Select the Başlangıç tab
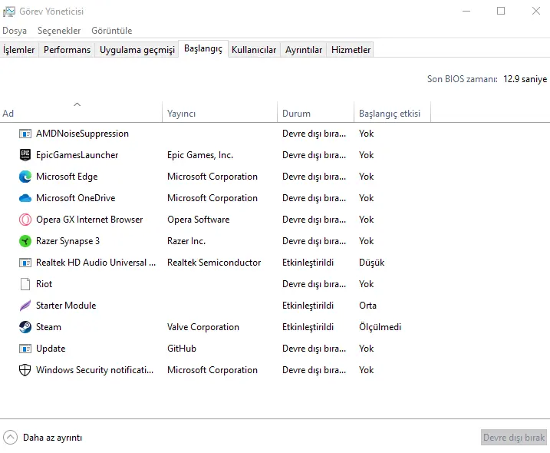The width and height of the screenshot is (550, 453). coord(203,48)
